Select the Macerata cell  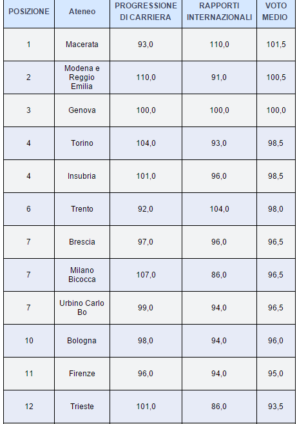click(82, 45)
